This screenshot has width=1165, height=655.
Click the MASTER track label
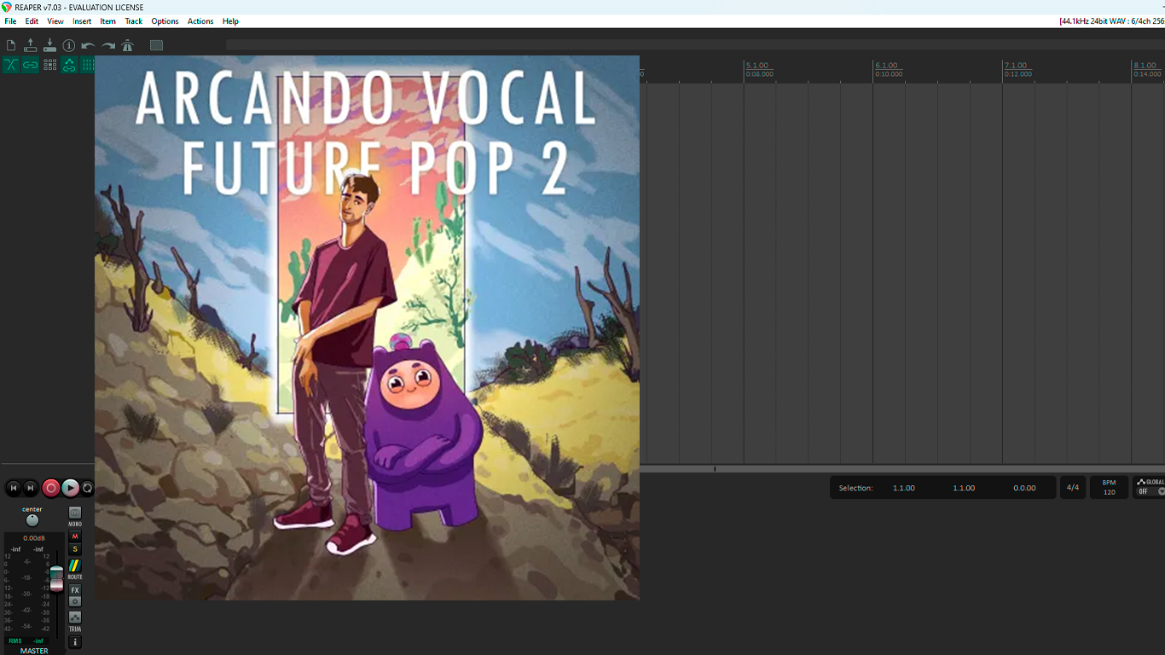[x=34, y=651]
